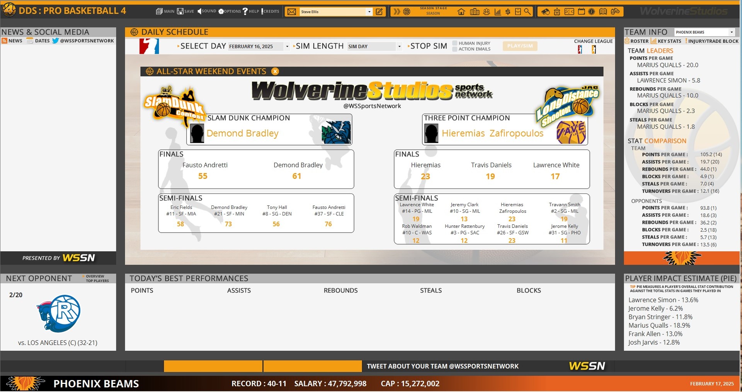Viewport: 742px width, 392px height.
Task: Open the finances dollar sign icon
Action: click(508, 12)
